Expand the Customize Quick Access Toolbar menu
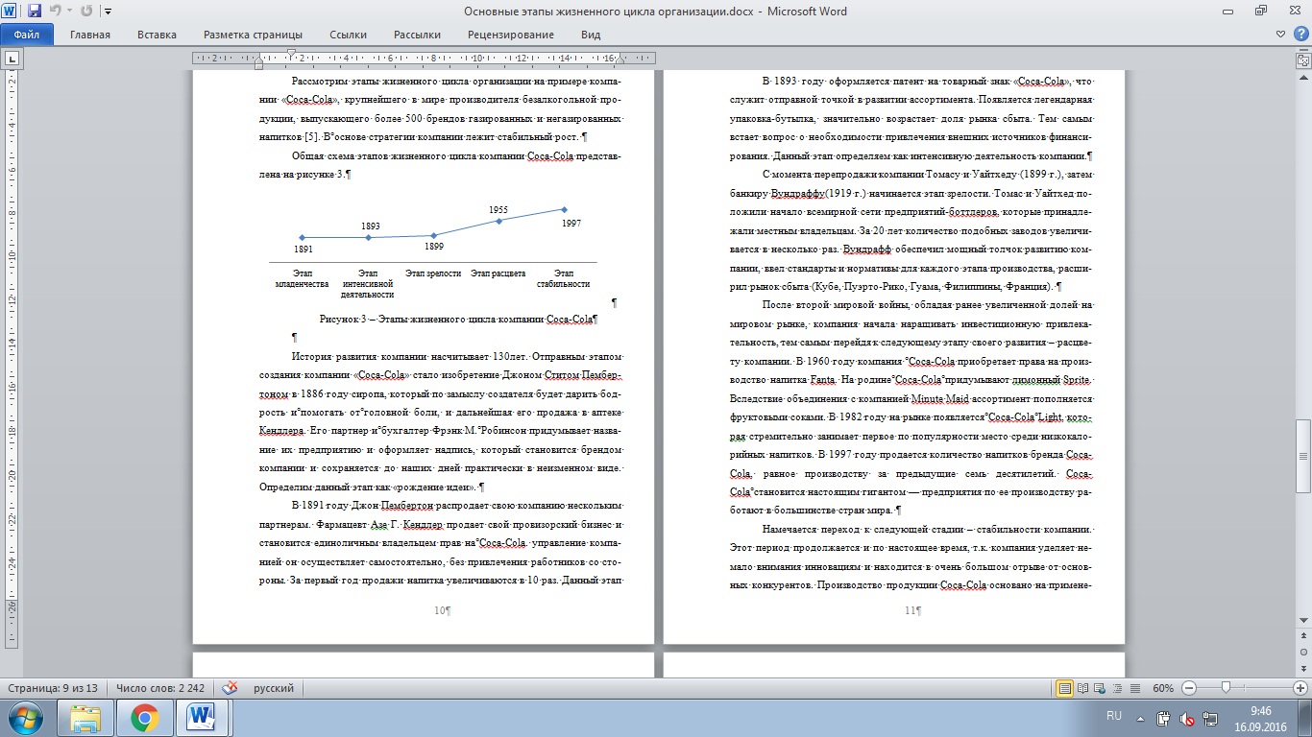The image size is (1312, 737). coord(107,12)
